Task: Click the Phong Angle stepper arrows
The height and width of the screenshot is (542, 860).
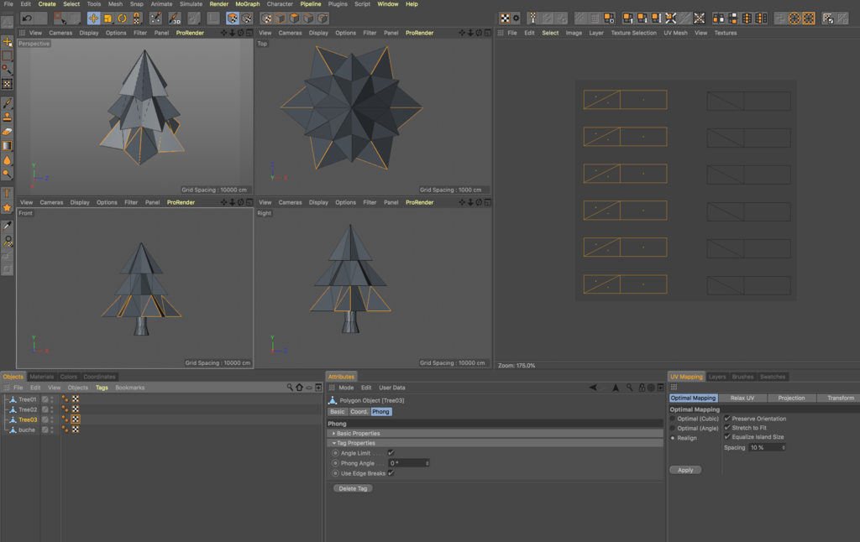Action: (x=427, y=463)
